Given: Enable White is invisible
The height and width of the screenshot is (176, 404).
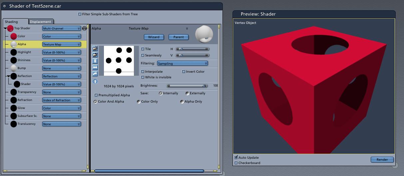Looking at the screenshot, I should pos(143,77).
